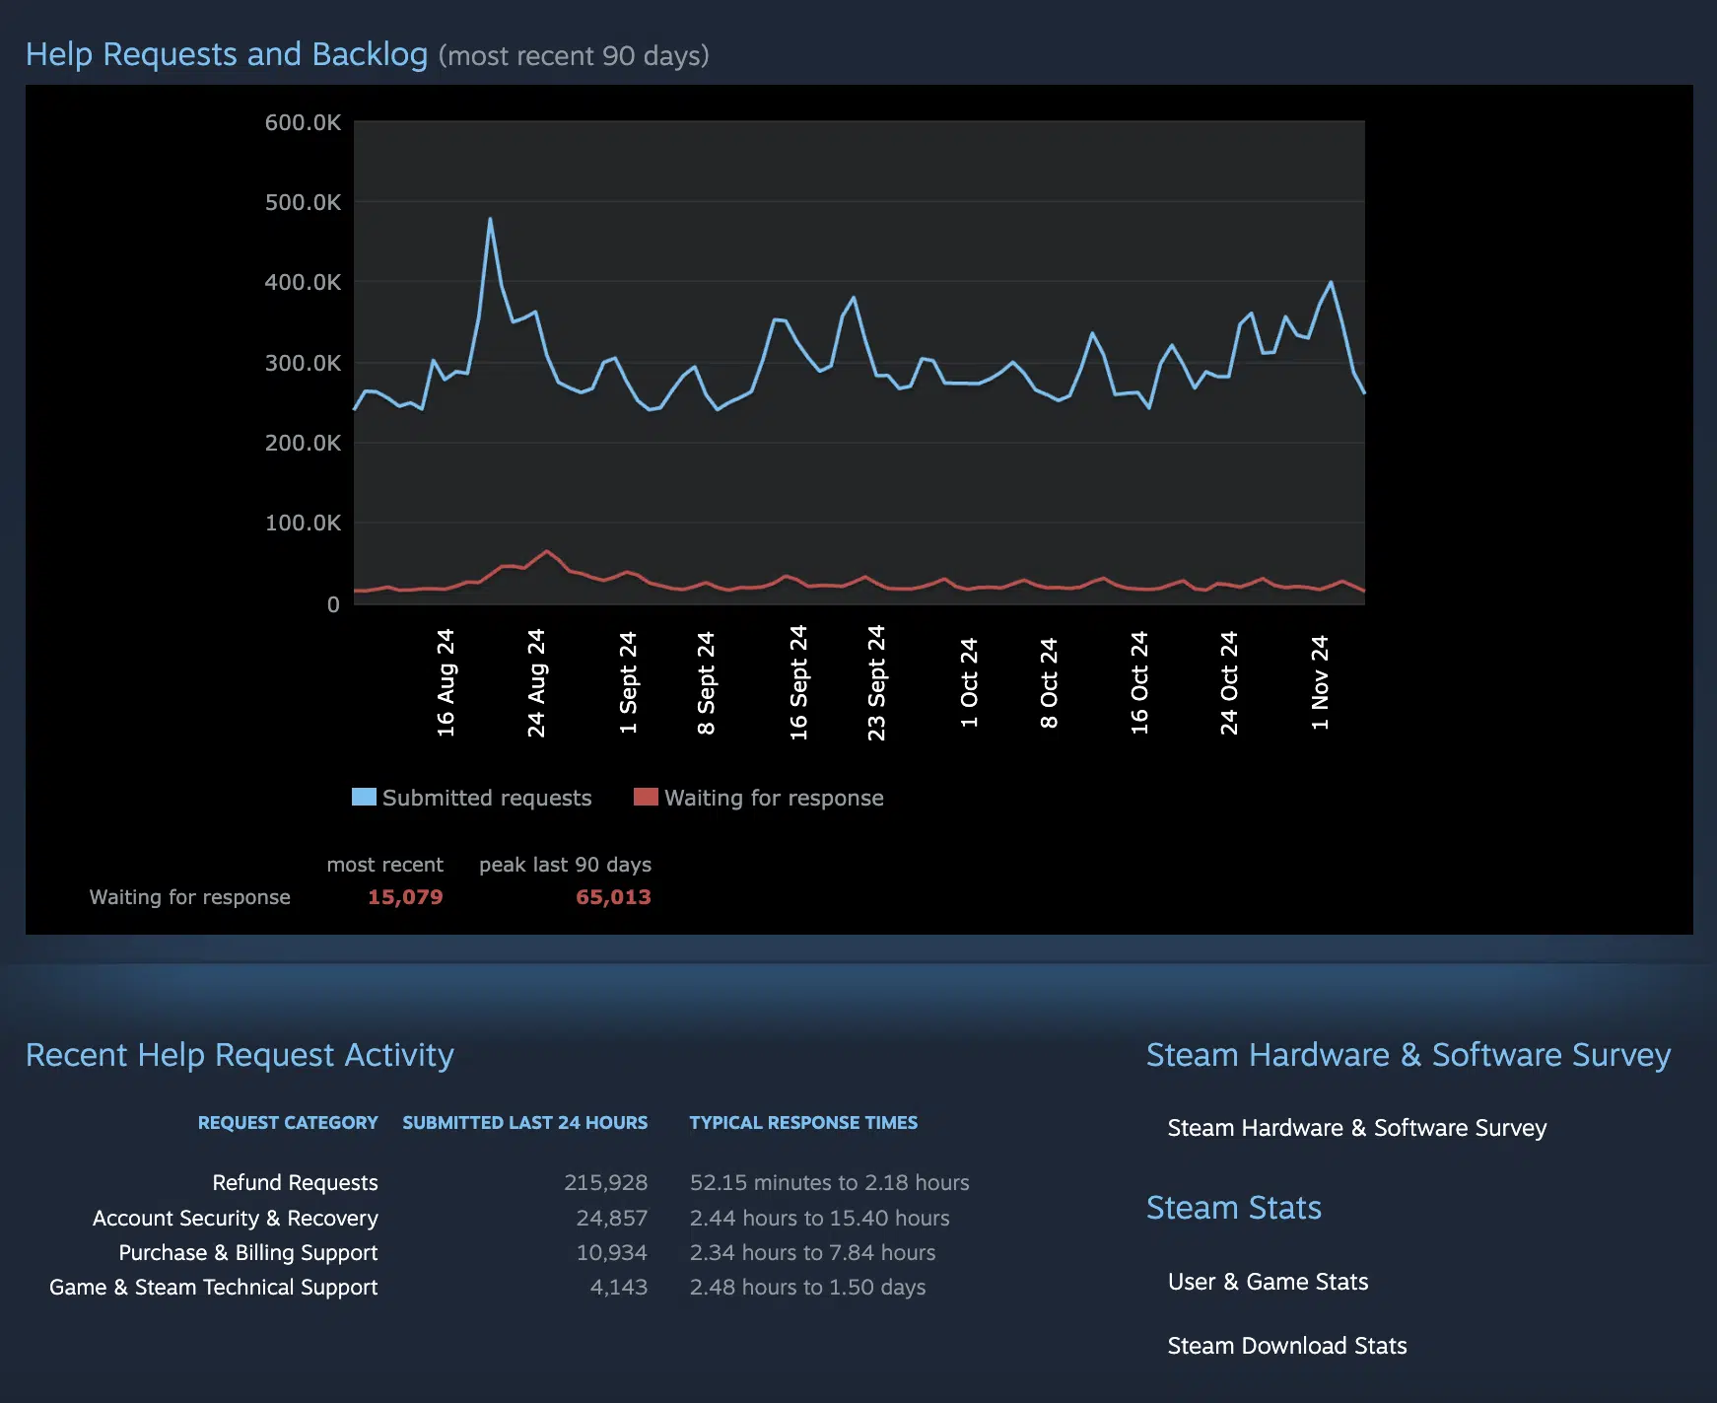
Task: Click Purchase & Billing Support category
Action: (x=247, y=1252)
